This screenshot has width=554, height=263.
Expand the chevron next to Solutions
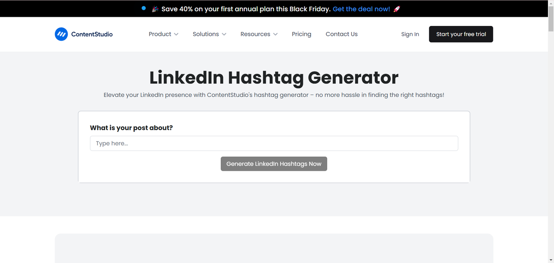224,34
